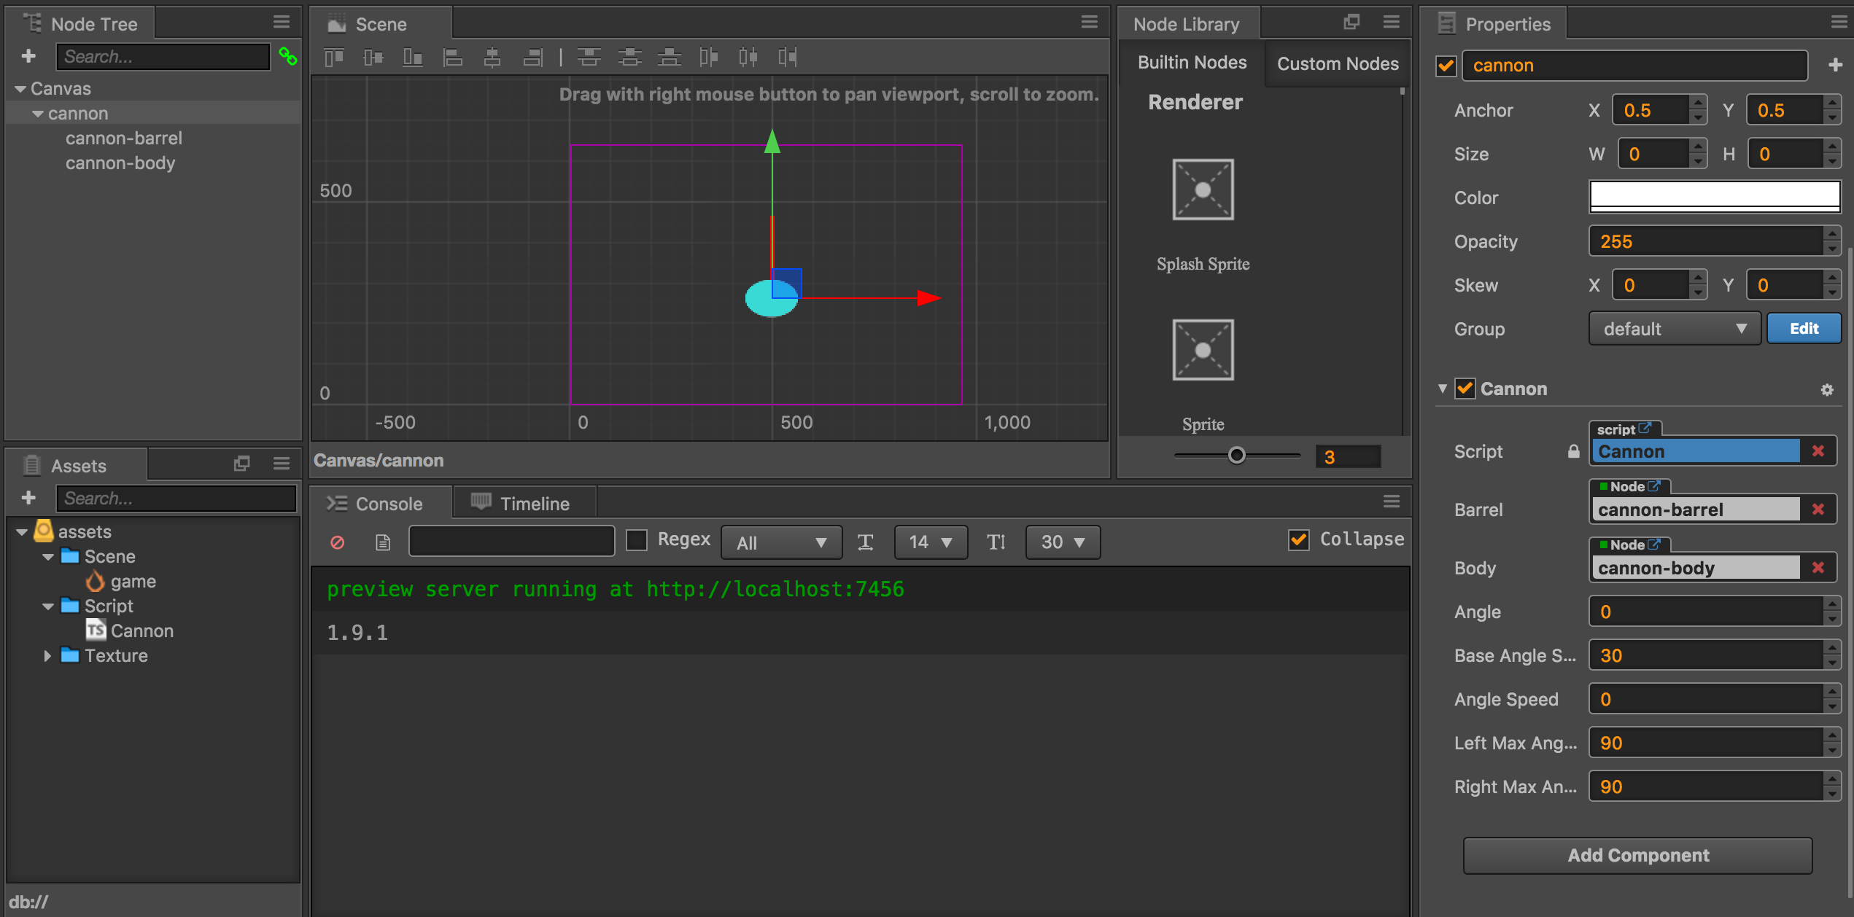Uncheck the Cannon component enabled checkbox

click(1465, 389)
